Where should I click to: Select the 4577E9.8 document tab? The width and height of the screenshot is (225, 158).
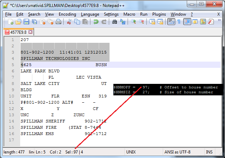click(18, 32)
